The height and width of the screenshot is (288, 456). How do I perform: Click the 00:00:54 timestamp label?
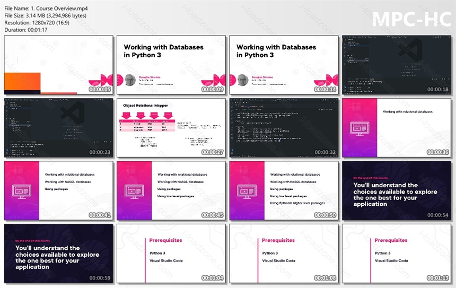click(437, 215)
